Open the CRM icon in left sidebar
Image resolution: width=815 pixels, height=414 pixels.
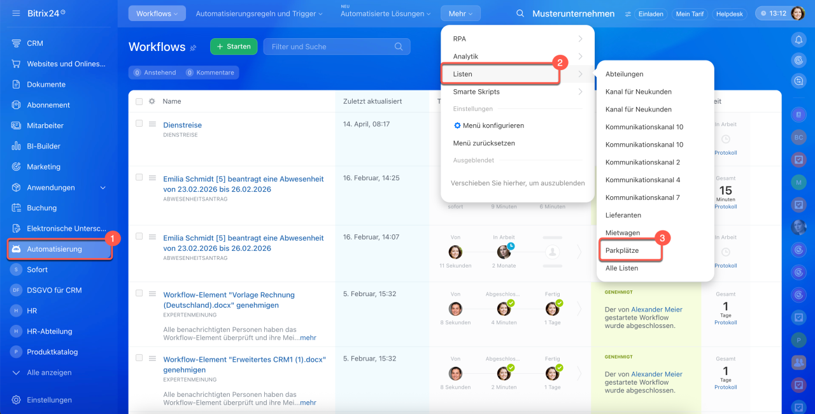click(x=17, y=43)
